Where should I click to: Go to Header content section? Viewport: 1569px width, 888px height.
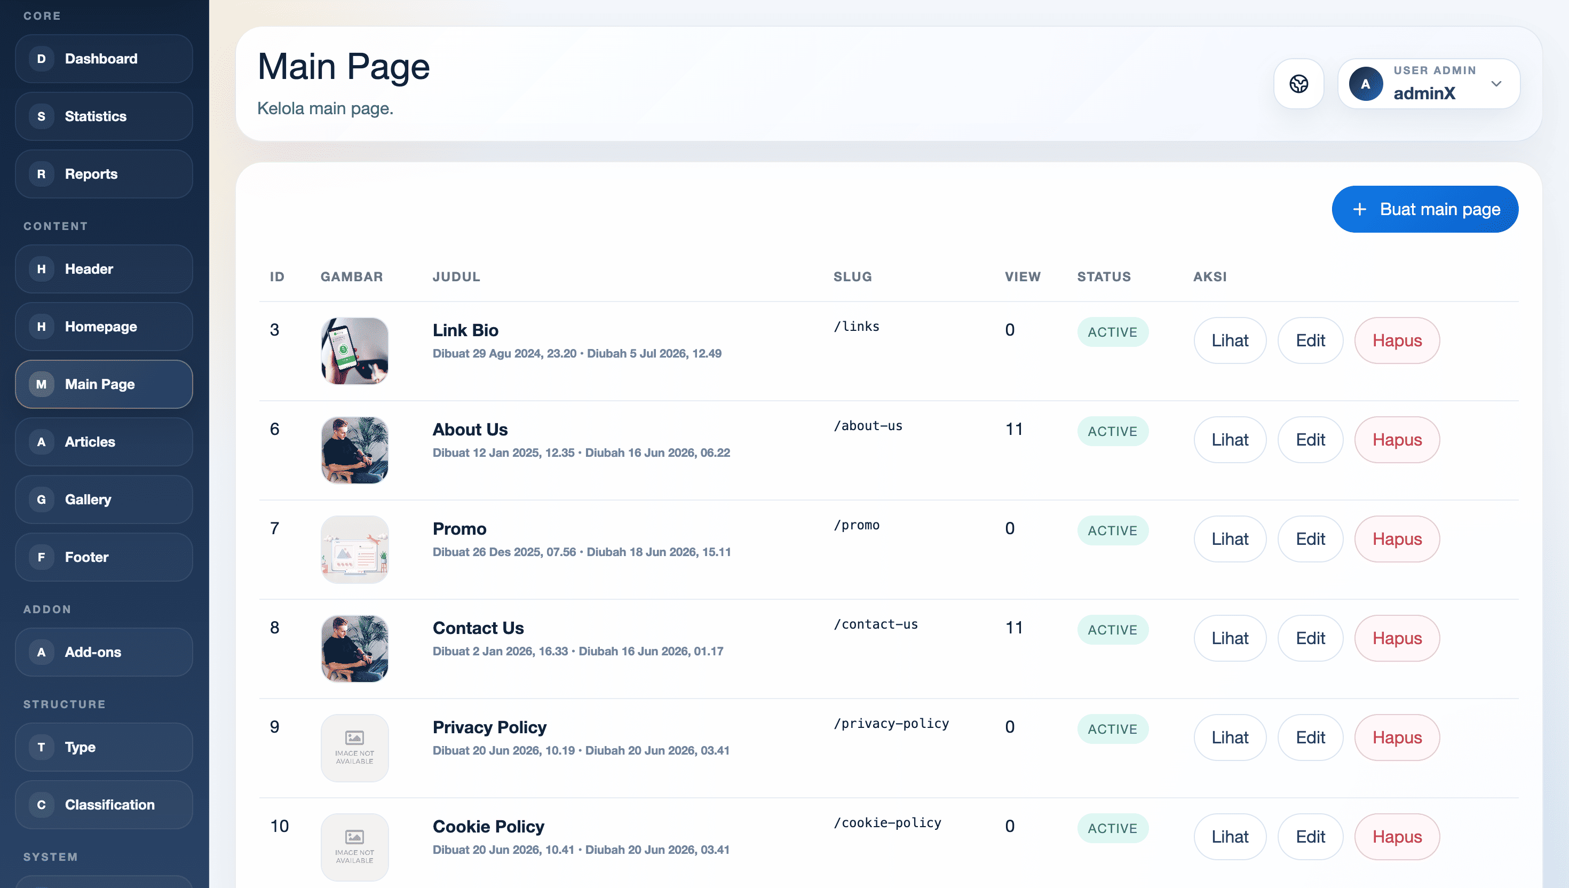tap(104, 269)
